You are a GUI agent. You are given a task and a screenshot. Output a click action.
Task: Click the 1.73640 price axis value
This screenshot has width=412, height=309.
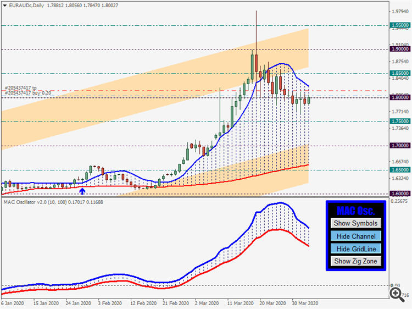400,128
